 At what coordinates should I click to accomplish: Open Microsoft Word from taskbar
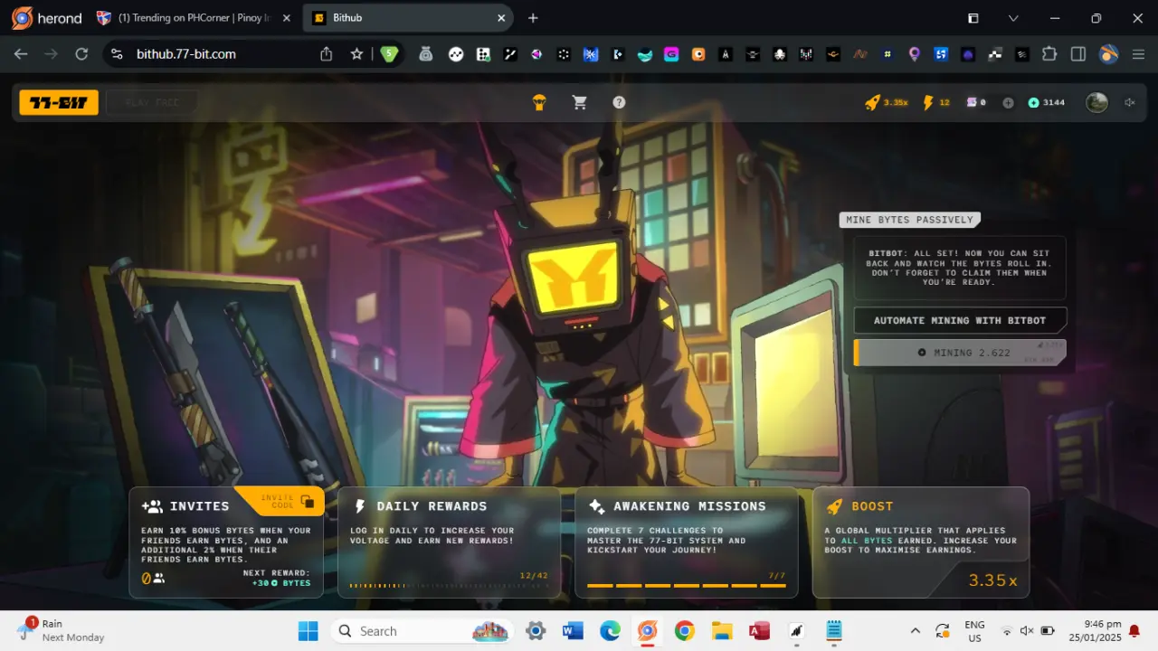[573, 631]
